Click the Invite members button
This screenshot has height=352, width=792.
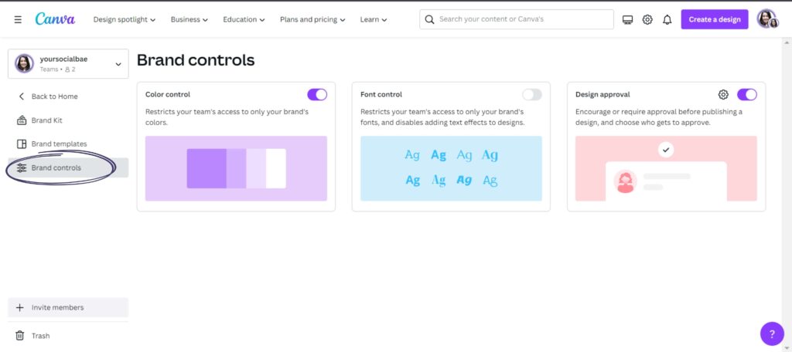click(x=68, y=307)
